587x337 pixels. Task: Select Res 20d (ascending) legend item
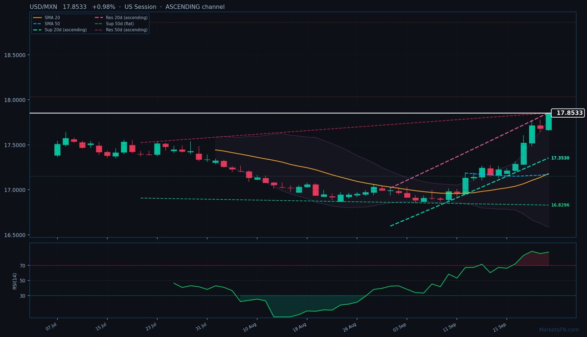(120, 18)
